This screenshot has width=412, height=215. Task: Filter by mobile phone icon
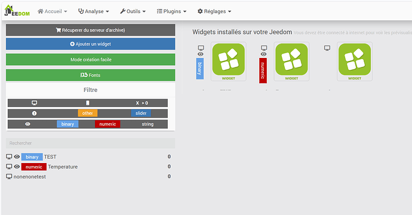88,103
